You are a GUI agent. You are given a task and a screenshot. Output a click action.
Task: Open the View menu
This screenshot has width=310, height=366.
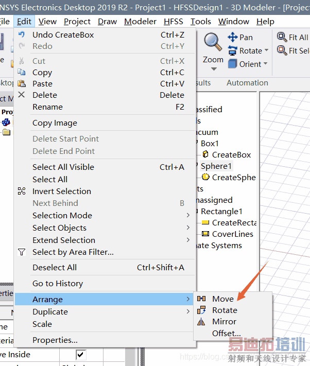click(x=47, y=22)
